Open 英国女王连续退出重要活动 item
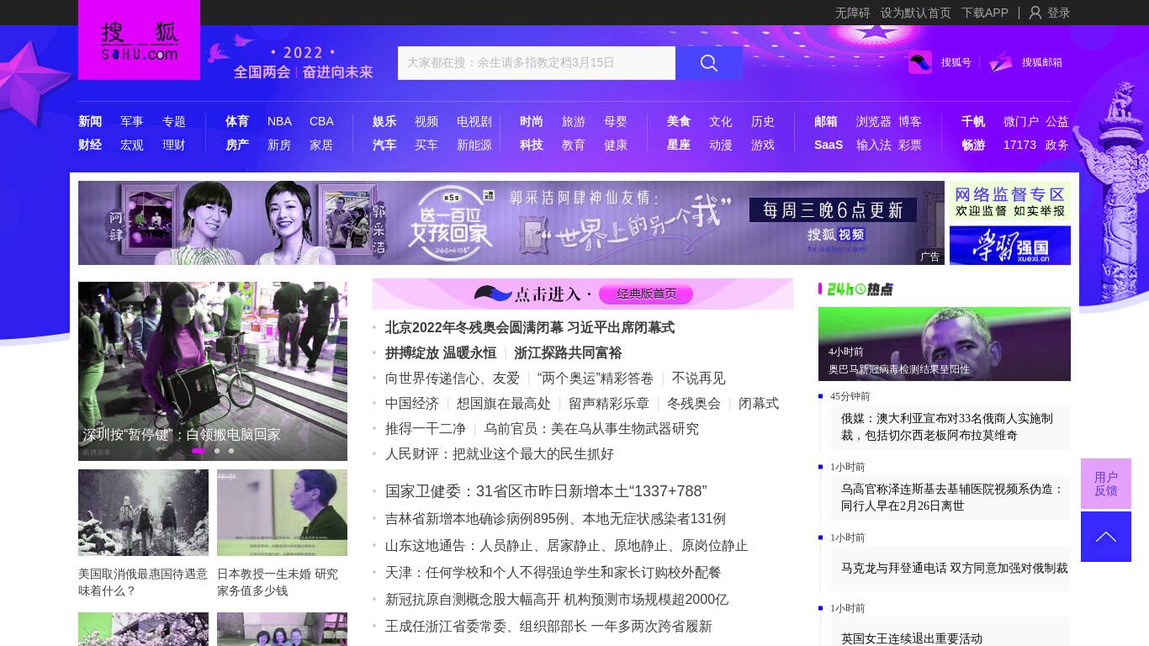 [x=912, y=638]
